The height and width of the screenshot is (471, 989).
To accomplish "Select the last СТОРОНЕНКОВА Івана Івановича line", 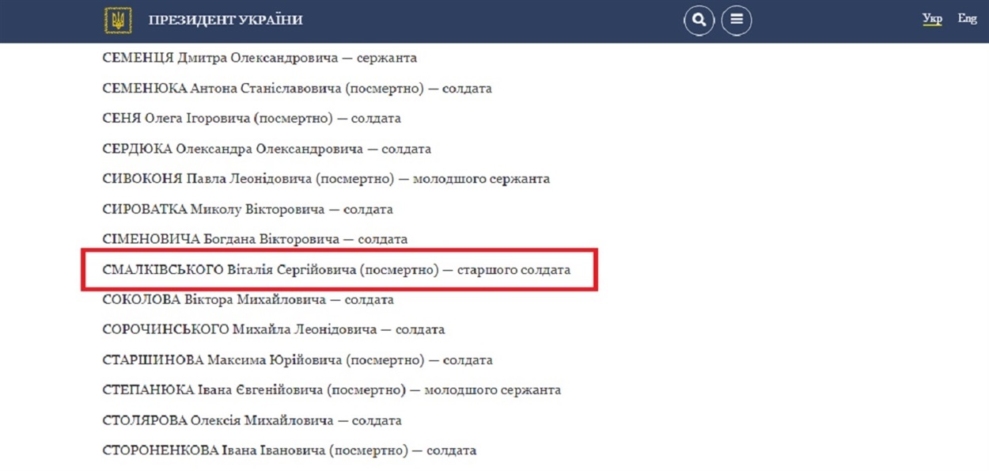I will coord(289,450).
